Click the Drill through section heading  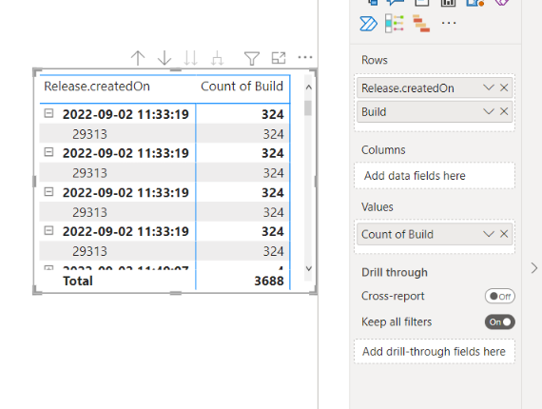tap(395, 272)
